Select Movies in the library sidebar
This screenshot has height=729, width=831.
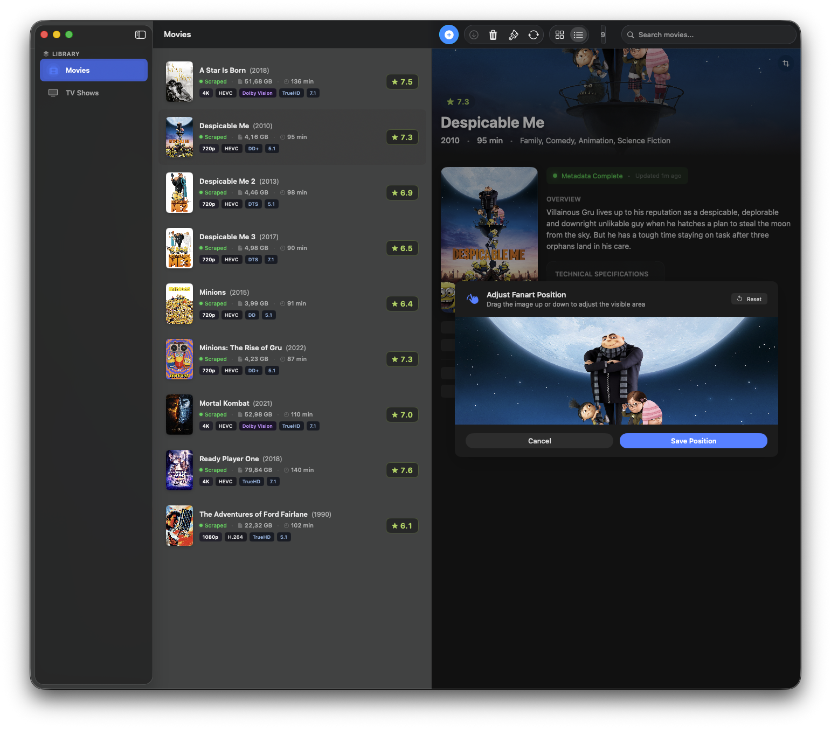tap(93, 70)
